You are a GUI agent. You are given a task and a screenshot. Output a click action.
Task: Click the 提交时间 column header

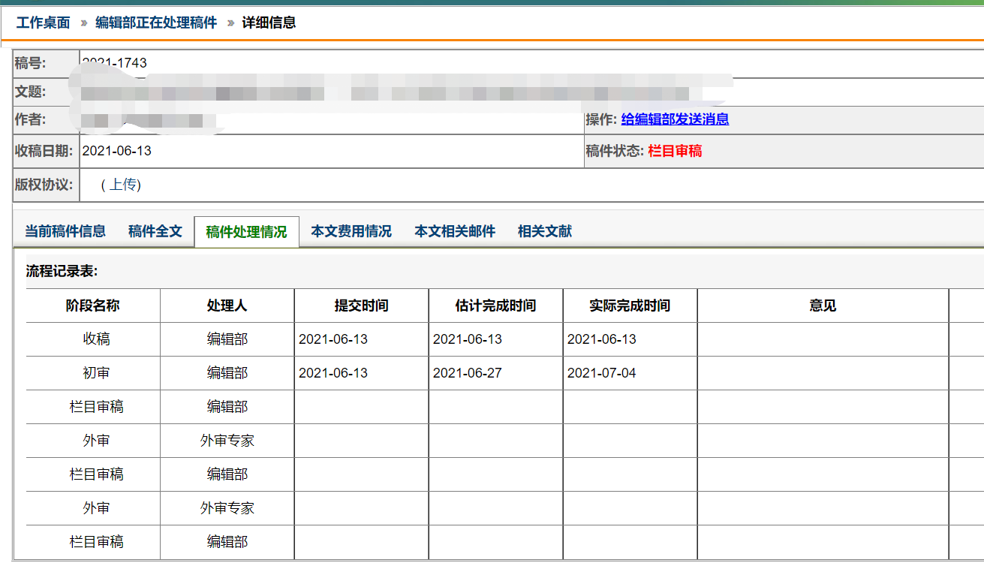click(361, 306)
